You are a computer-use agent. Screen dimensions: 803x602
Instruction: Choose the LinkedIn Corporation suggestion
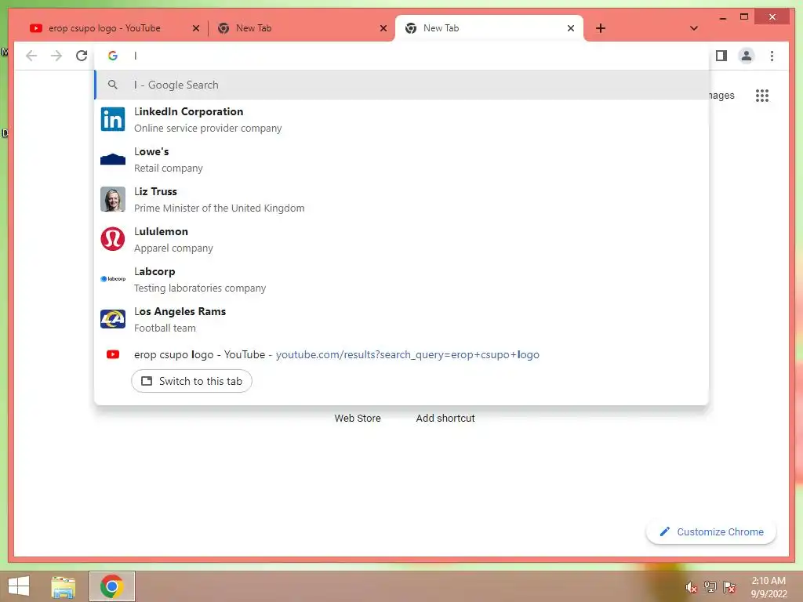[x=402, y=120]
